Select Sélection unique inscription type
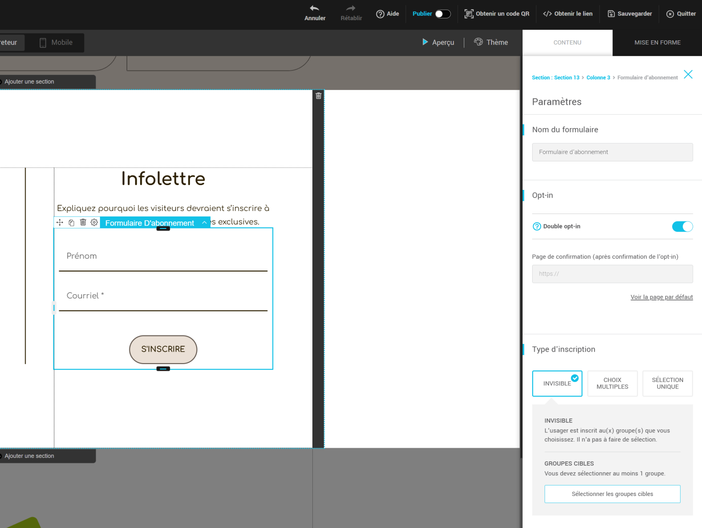This screenshot has width=702, height=528. pyautogui.click(x=667, y=383)
